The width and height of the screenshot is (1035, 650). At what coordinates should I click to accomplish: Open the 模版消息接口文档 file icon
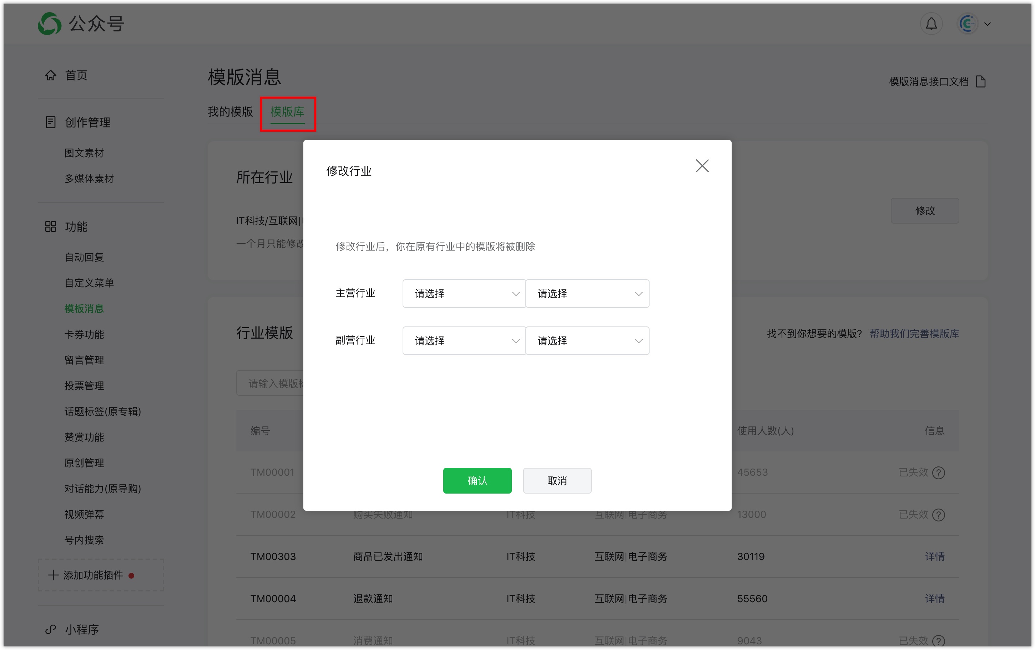pyautogui.click(x=980, y=81)
